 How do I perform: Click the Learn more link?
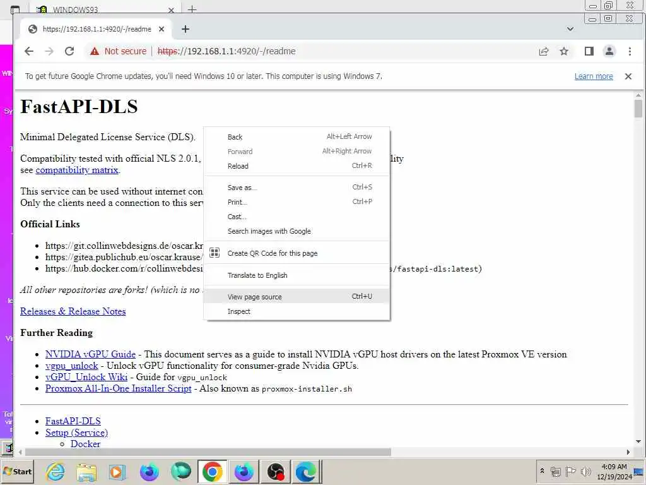pos(594,76)
